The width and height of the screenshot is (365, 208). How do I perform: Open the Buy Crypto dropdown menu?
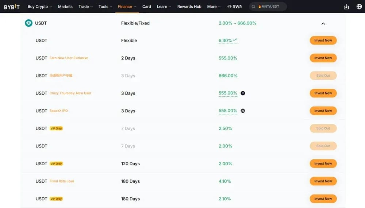tap(39, 7)
